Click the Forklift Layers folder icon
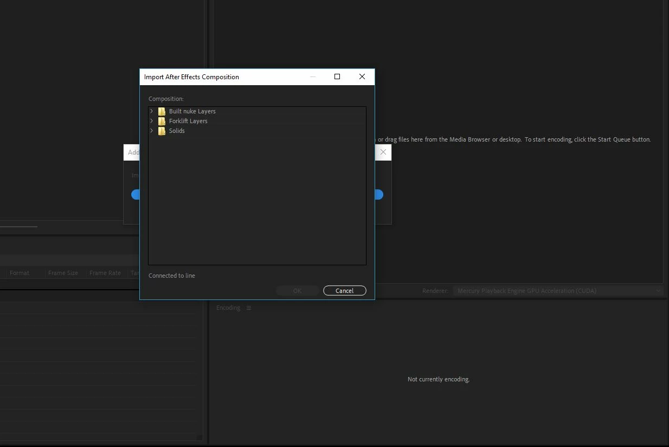Image resolution: width=669 pixels, height=447 pixels. point(162,121)
